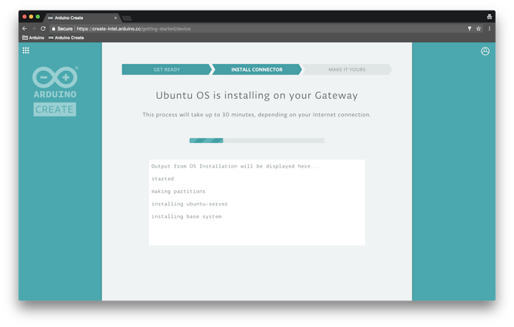Click the 'installing base system' log line

click(x=187, y=217)
